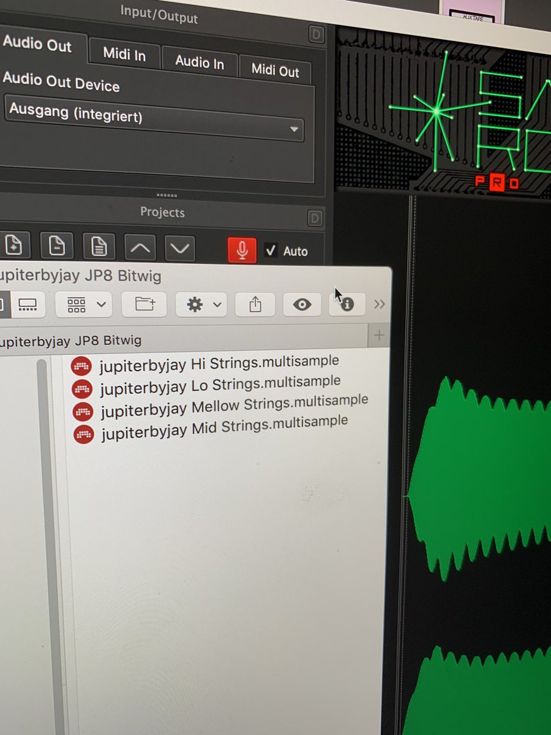This screenshot has width=551, height=735.
Task: Select the Audio In tab
Action: click(x=200, y=62)
